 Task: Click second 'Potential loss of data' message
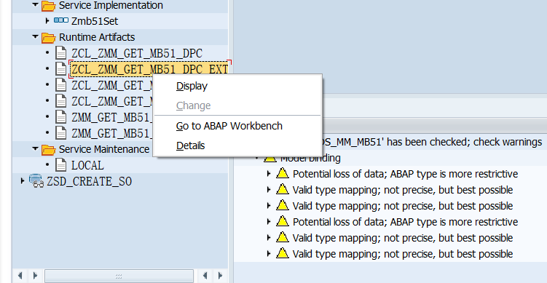point(406,222)
